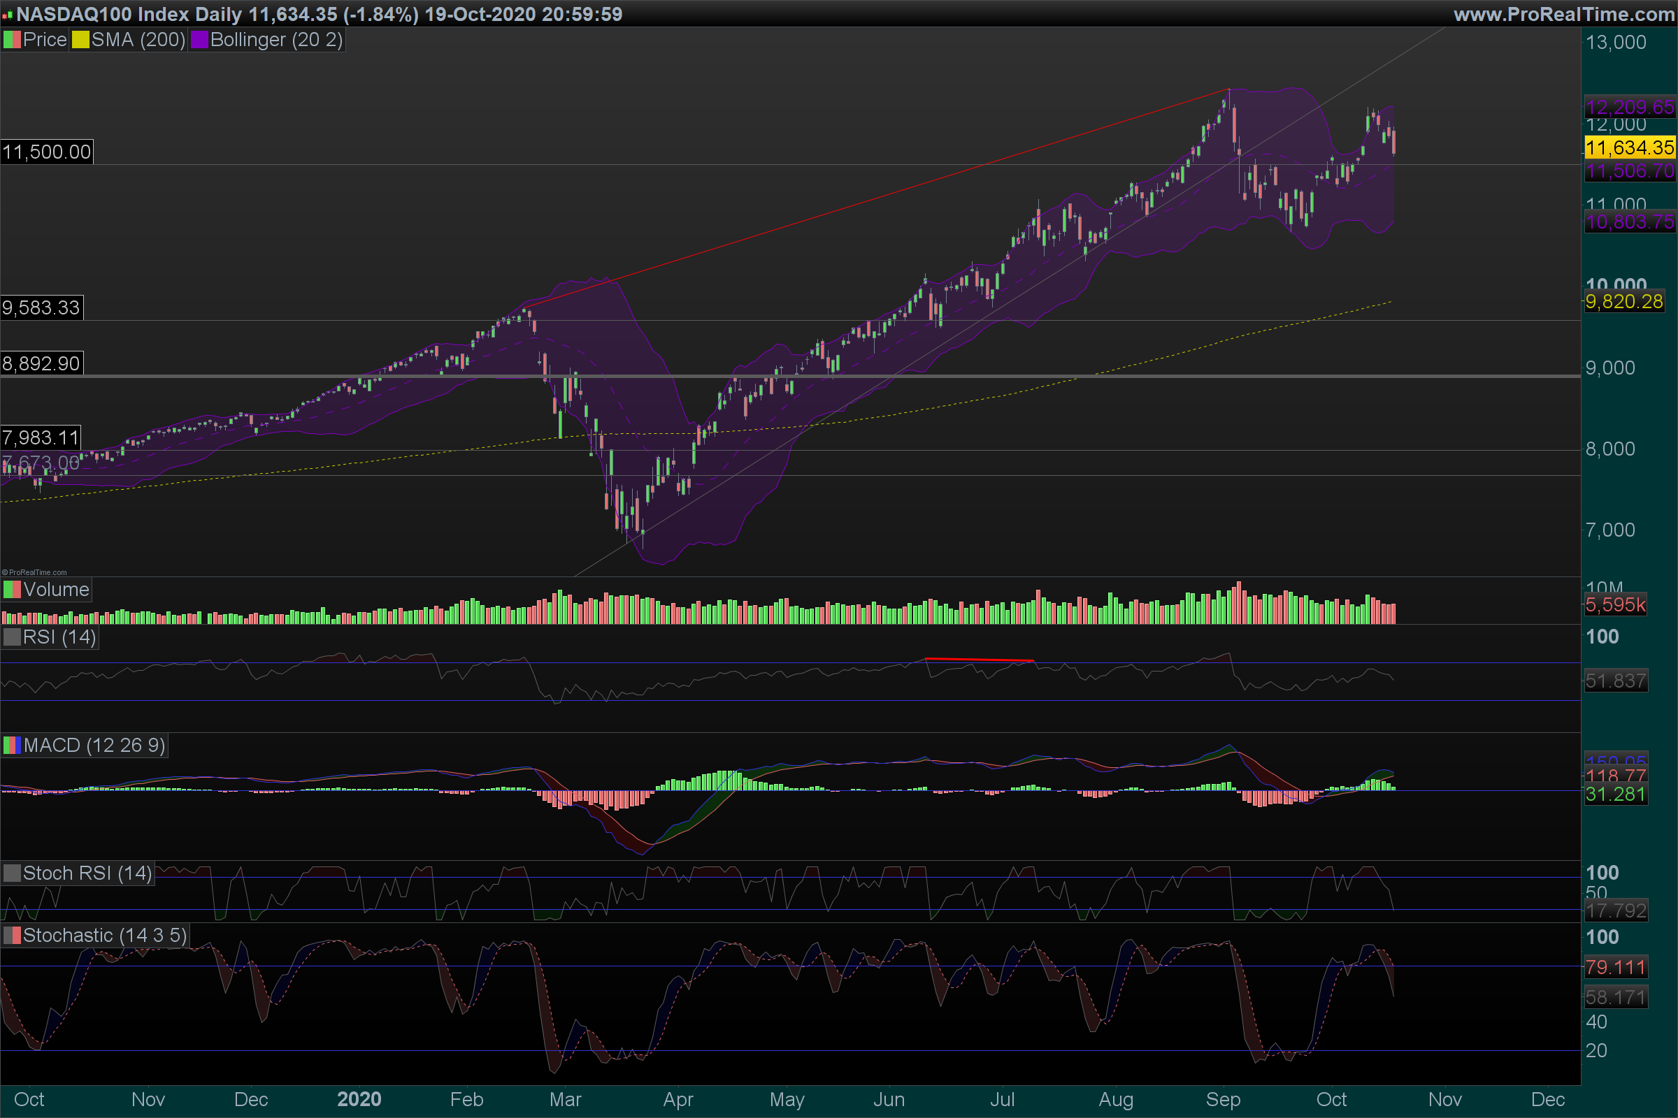This screenshot has width=1678, height=1118.
Task: Click the Volume panel legend icon
Action: 11,590
